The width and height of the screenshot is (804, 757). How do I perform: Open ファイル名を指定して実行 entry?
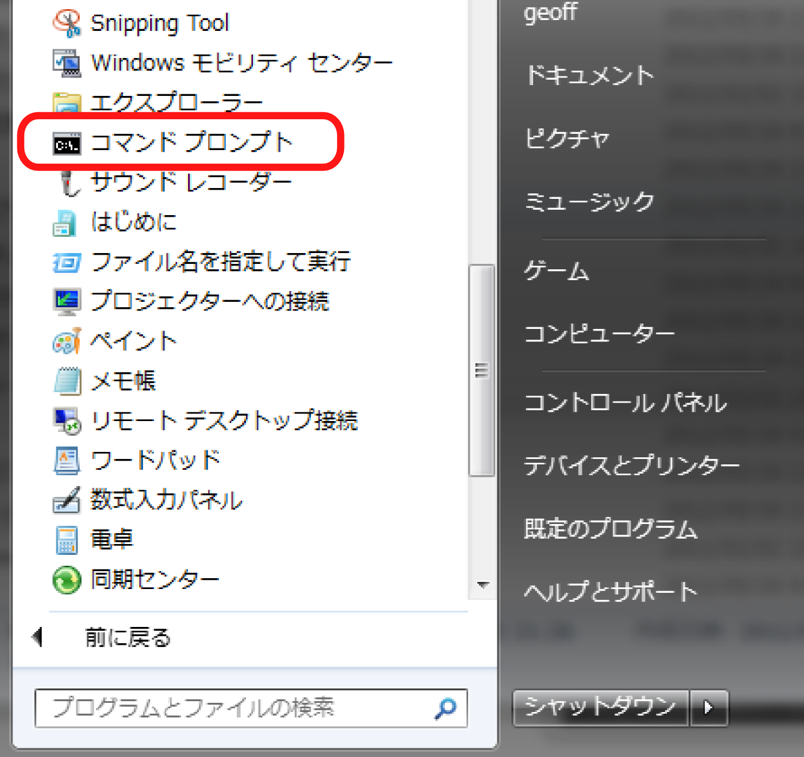[221, 262]
